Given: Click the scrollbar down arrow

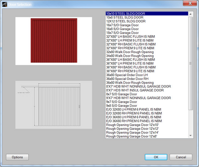Looking at the screenshot, I should 191,136.
